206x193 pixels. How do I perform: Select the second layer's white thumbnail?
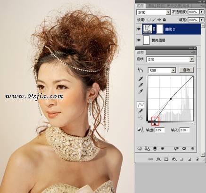[146, 40]
